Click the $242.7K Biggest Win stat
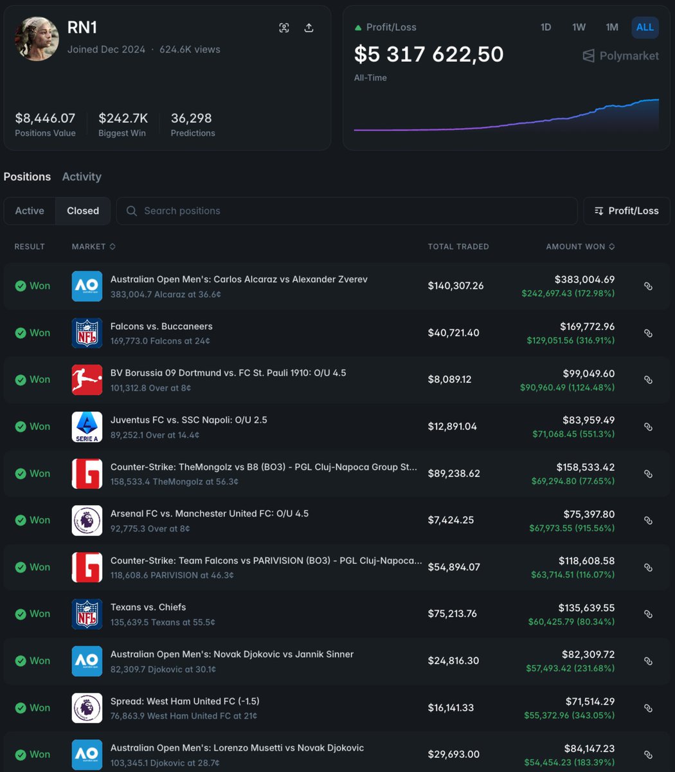 [x=123, y=124]
